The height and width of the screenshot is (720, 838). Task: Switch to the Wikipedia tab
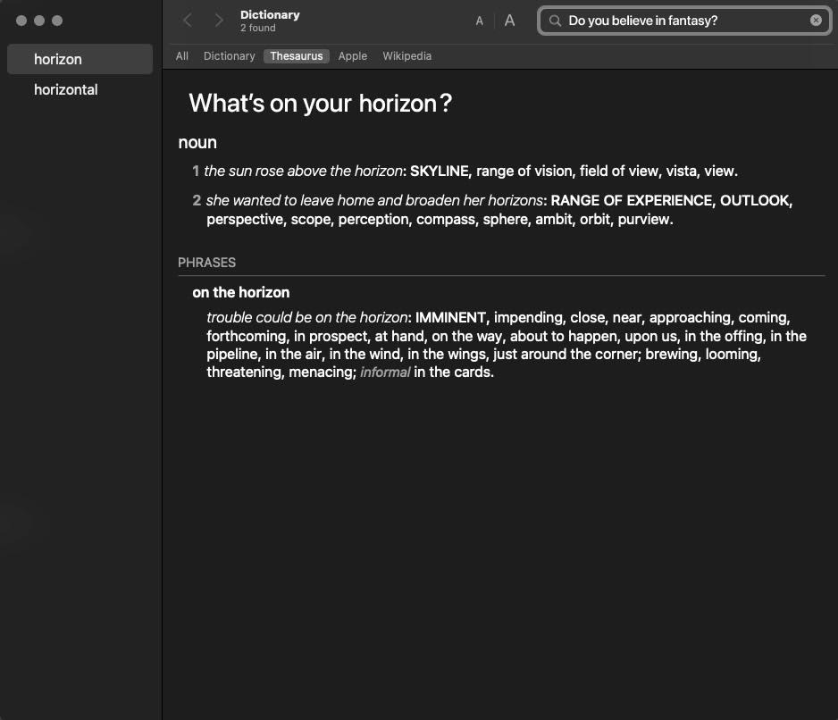pyautogui.click(x=406, y=56)
